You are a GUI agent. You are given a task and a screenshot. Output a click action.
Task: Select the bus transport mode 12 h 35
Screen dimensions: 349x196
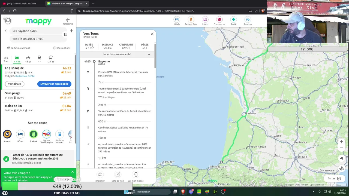pyautogui.click(x=51, y=59)
